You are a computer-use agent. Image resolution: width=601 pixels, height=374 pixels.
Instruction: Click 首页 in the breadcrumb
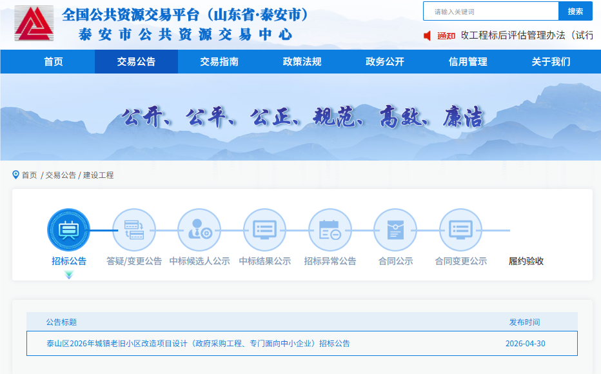pyautogui.click(x=29, y=175)
